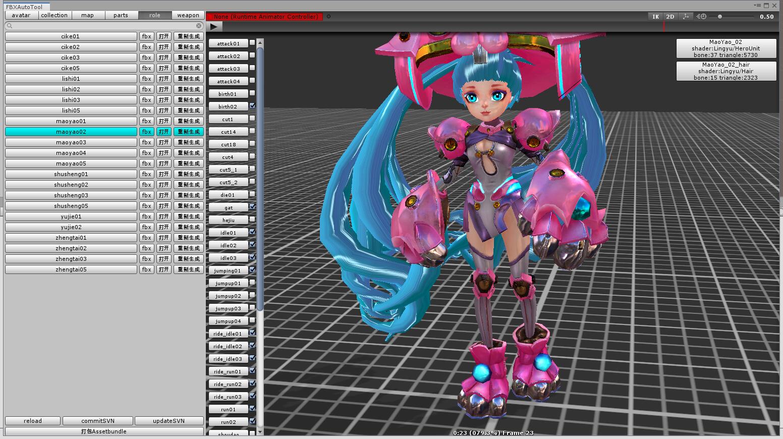Open the map tab
This screenshot has height=439, width=783.
tap(88, 15)
